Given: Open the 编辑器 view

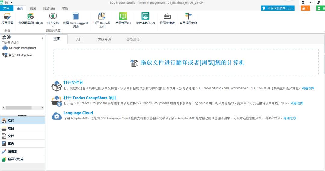Looking at the screenshot, I should (22, 151).
